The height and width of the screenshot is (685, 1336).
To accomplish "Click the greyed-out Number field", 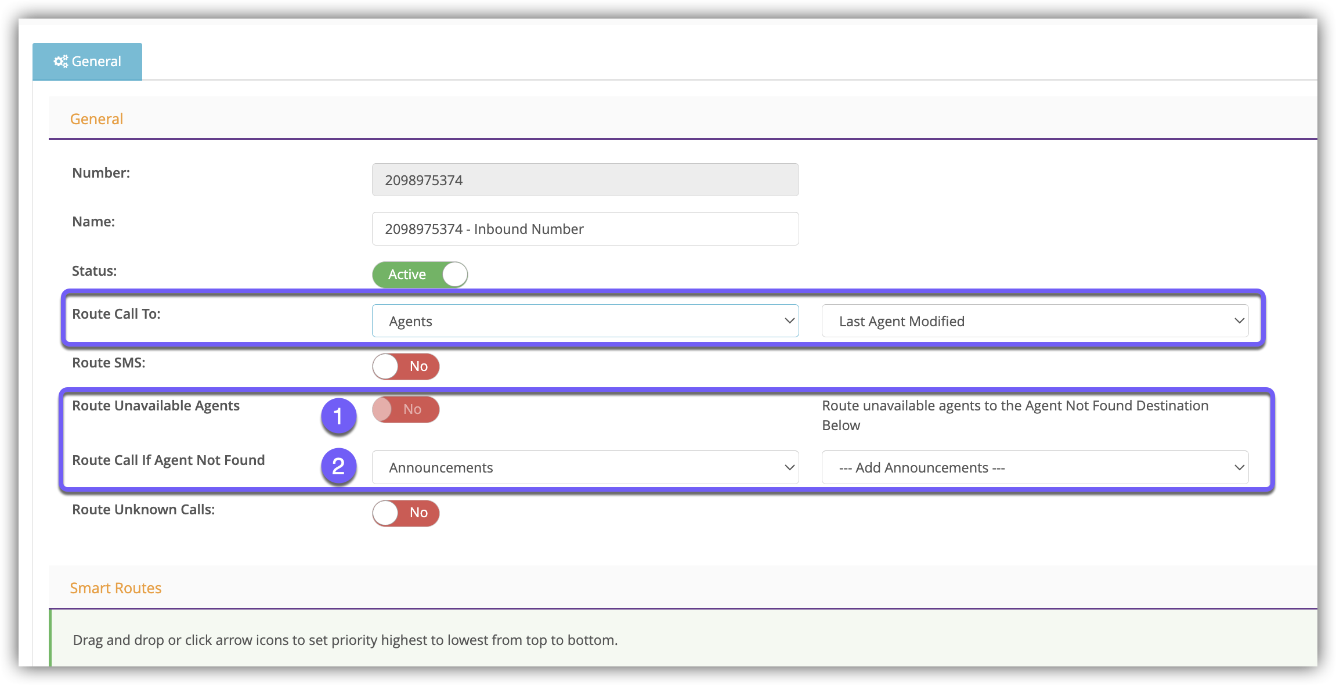I will [x=585, y=180].
